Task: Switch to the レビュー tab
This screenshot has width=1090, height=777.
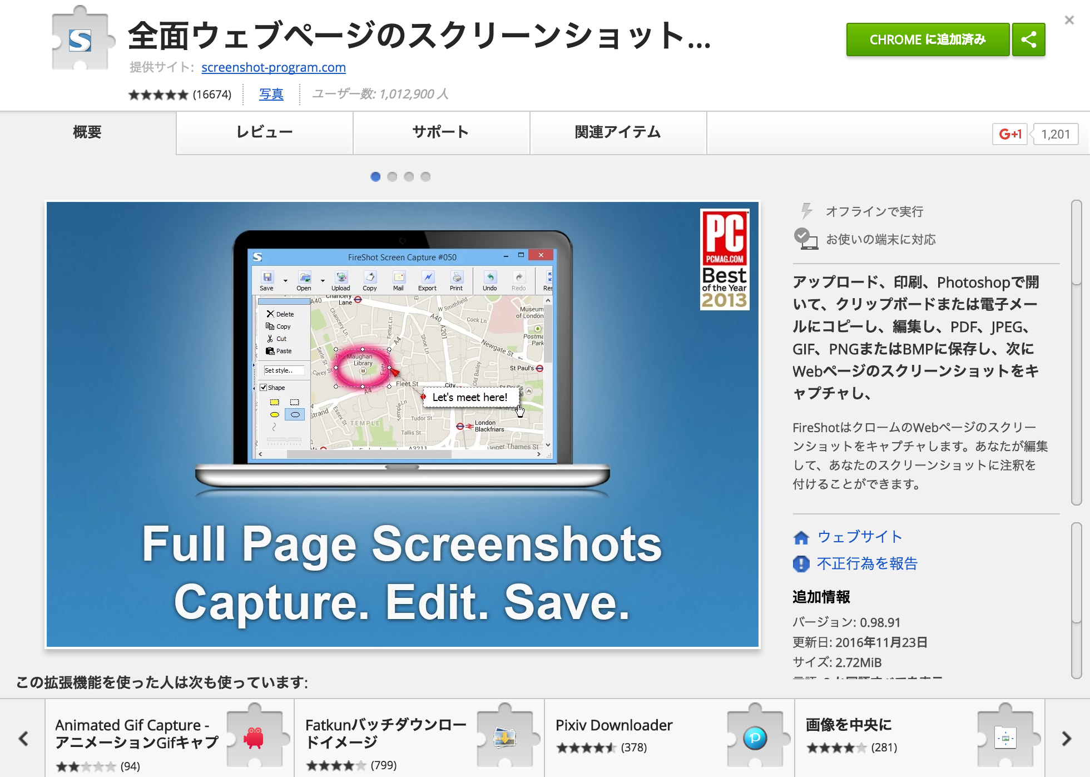Action: coord(264,132)
